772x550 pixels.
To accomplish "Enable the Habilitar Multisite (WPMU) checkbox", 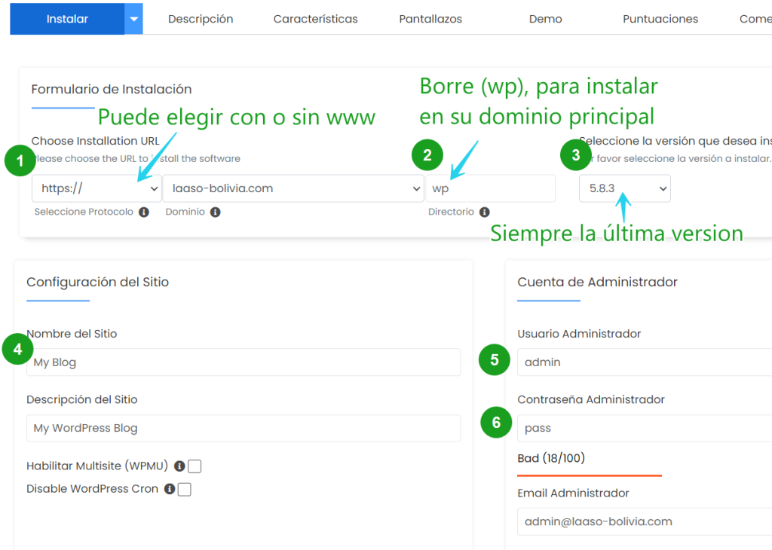I will pos(195,466).
